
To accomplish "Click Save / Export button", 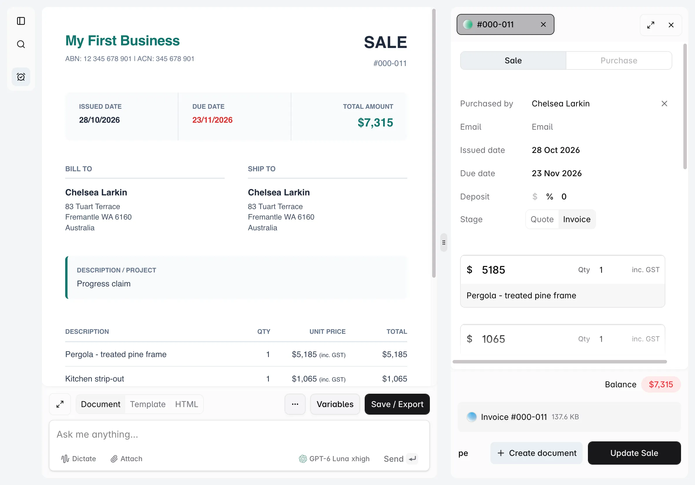I will pos(397,404).
